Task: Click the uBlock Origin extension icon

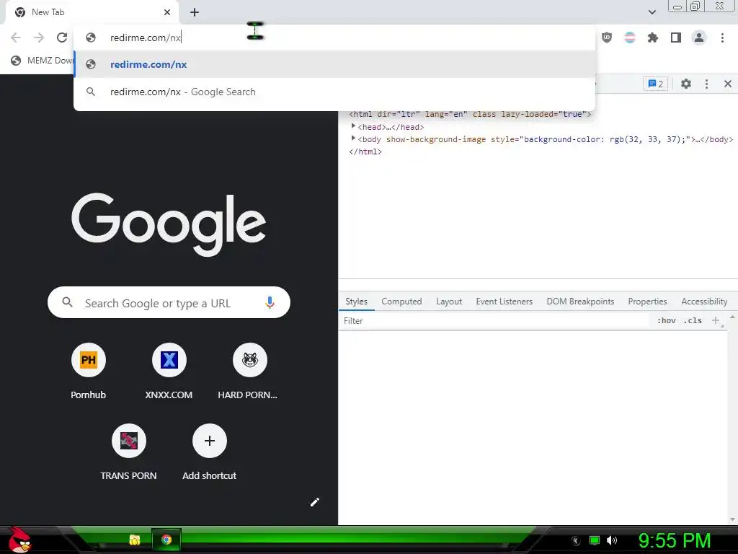Action: pyautogui.click(x=607, y=38)
